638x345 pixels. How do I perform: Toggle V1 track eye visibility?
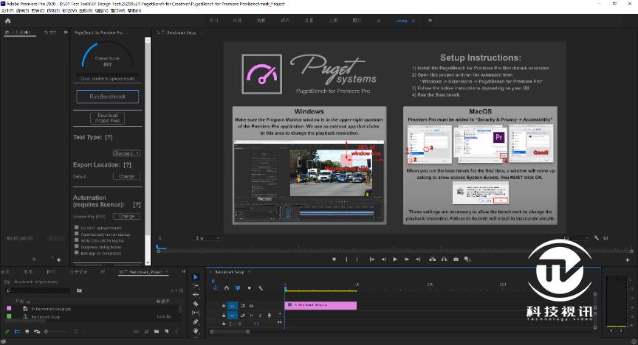tap(251, 305)
